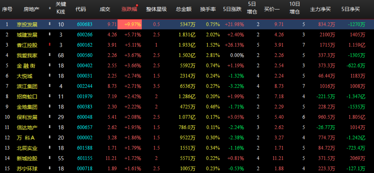Sort by the 5日净买 column header

[x=351, y=9]
